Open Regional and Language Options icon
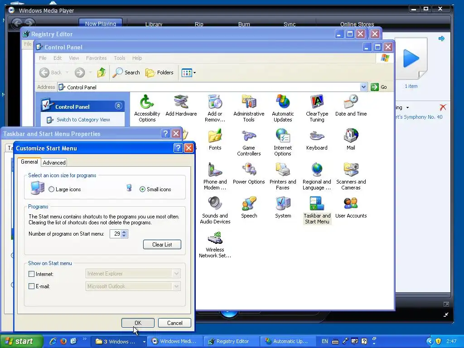Screen dimensions: 464x348 pyautogui.click(x=317, y=176)
